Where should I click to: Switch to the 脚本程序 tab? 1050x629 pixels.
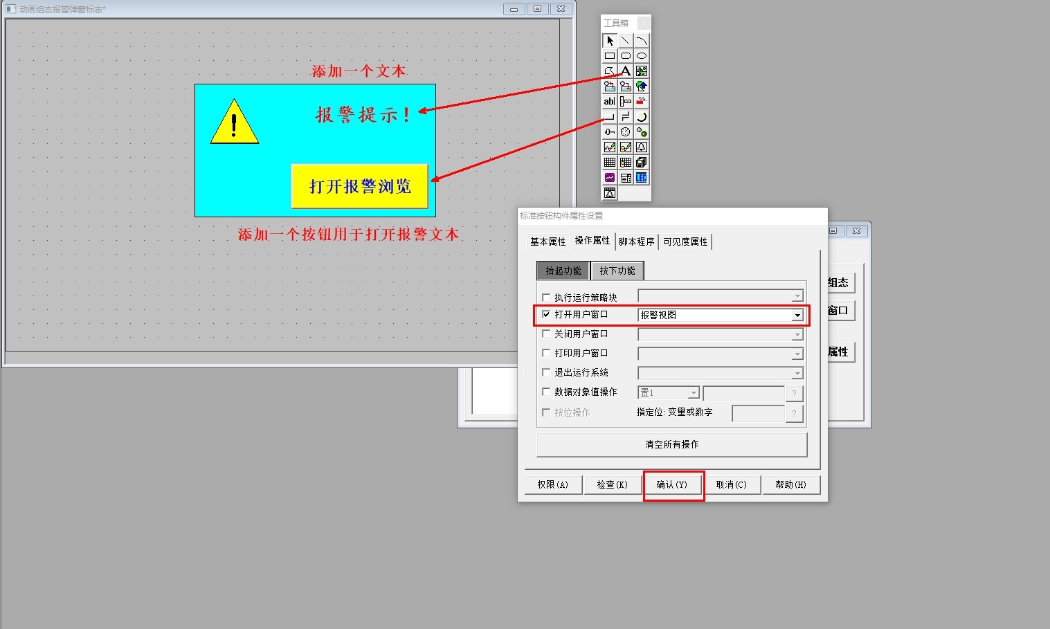(636, 241)
